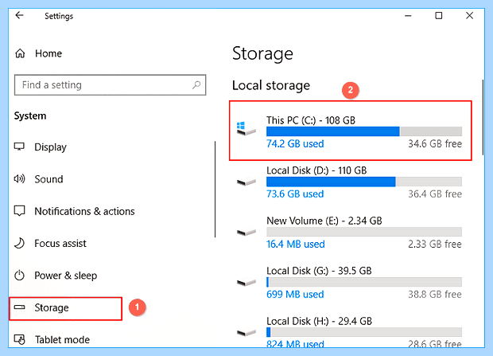Image resolution: width=493 pixels, height=356 pixels.
Task: Click the Power & sleep icon
Action: pos(20,275)
